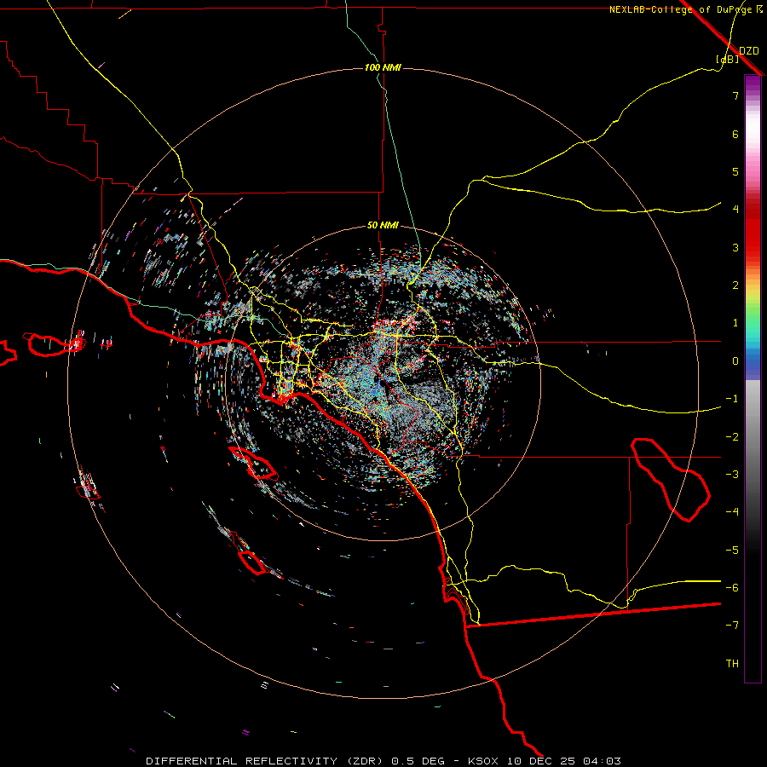Click the 50 NMI range ring label
Viewport: 767px width, 767px height.
click(x=383, y=226)
